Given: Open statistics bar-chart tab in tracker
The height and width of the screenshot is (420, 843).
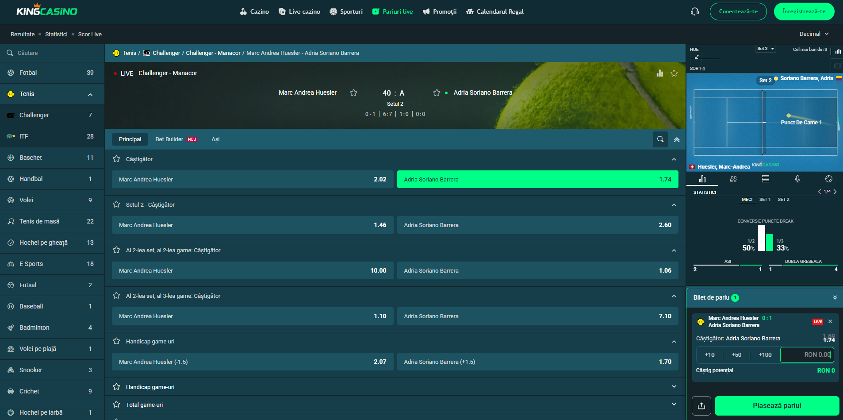Looking at the screenshot, I should pos(702,179).
